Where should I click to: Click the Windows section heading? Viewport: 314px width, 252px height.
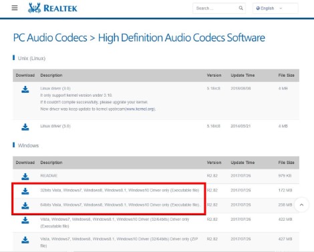28,145
